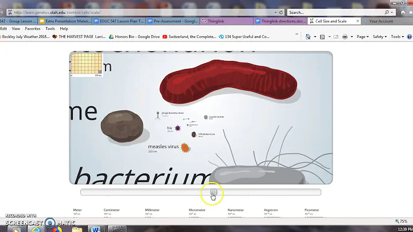Click the magnifier search icon in Search box
The image size is (413, 232).
[387, 13]
